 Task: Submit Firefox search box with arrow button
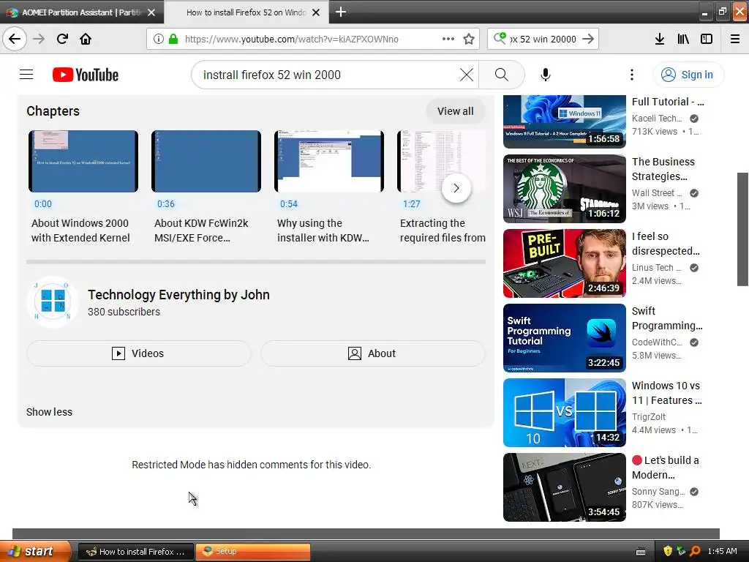588,39
